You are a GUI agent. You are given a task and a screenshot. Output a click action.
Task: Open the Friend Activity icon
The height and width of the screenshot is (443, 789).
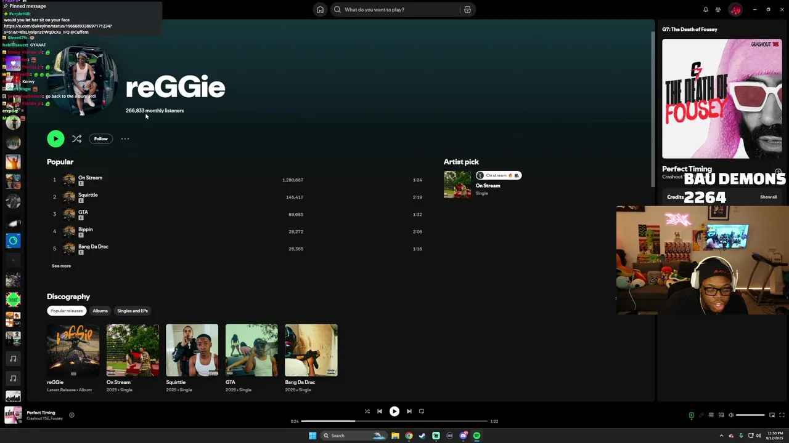point(718,10)
